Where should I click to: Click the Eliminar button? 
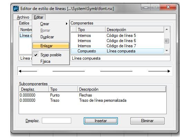coord(147,121)
